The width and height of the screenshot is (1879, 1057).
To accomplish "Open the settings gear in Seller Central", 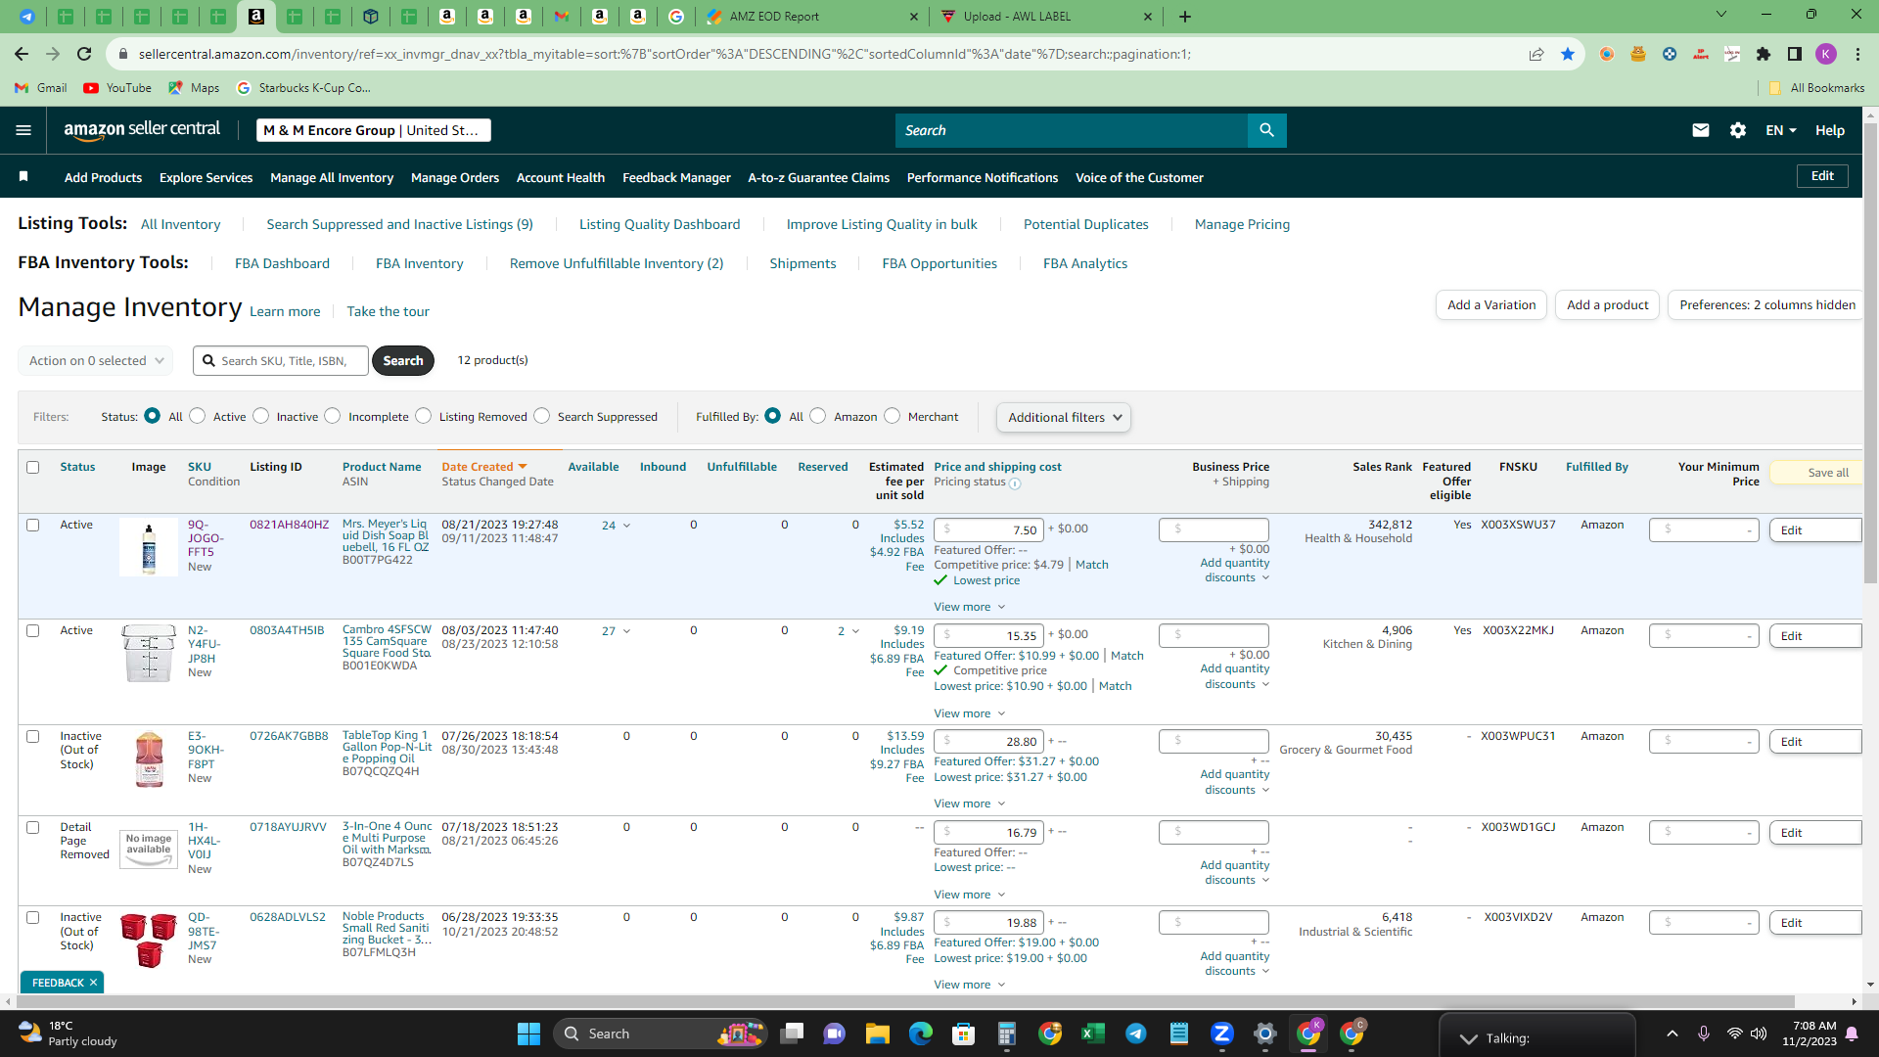I will (x=1738, y=130).
